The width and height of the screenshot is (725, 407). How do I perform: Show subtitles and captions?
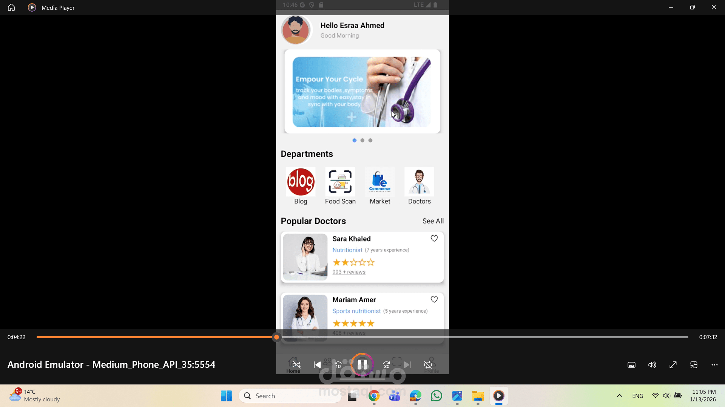(631, 365)
